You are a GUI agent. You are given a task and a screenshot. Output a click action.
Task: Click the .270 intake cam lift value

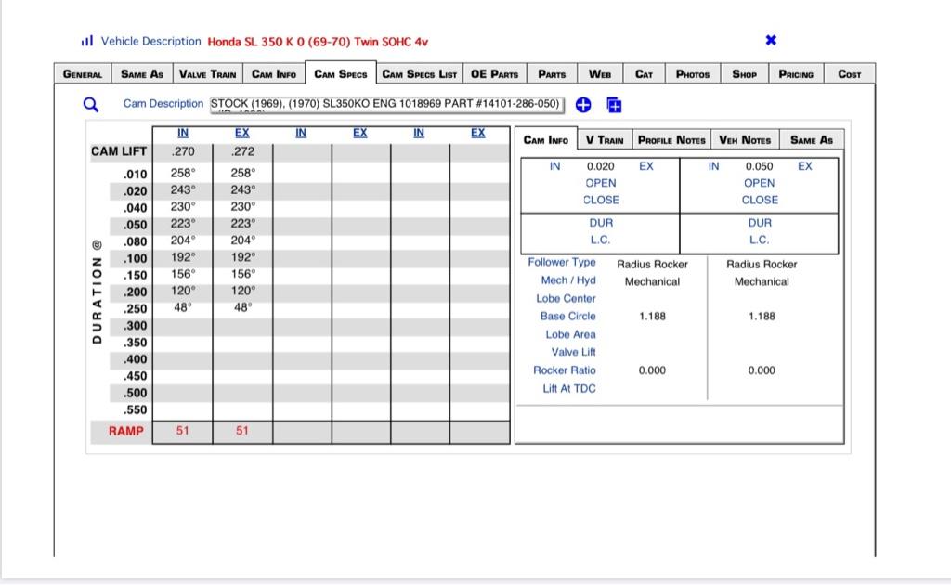point(183,151)
